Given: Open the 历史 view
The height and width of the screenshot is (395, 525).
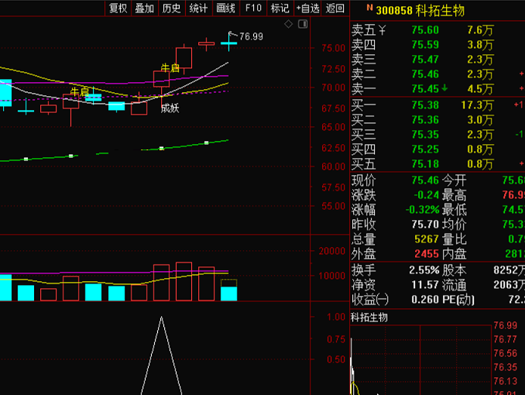Looking at the screenshot, I should [x=171, y=8].
